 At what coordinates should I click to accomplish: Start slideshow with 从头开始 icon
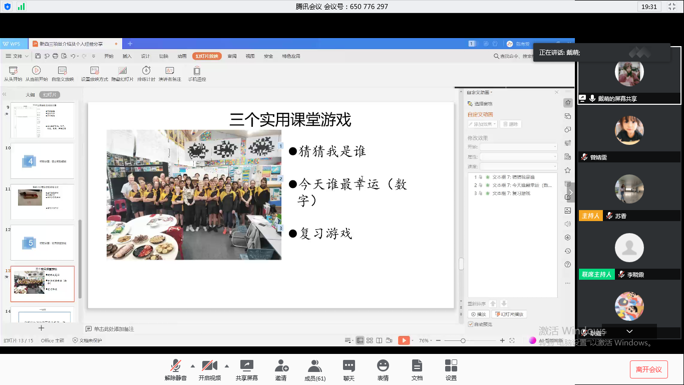point(13,71)
